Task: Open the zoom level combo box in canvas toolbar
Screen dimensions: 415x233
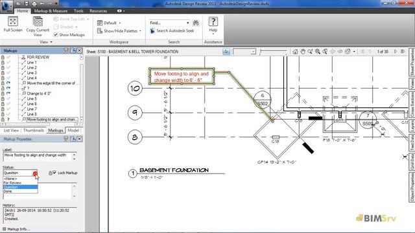Action: [x=244, y=52]
